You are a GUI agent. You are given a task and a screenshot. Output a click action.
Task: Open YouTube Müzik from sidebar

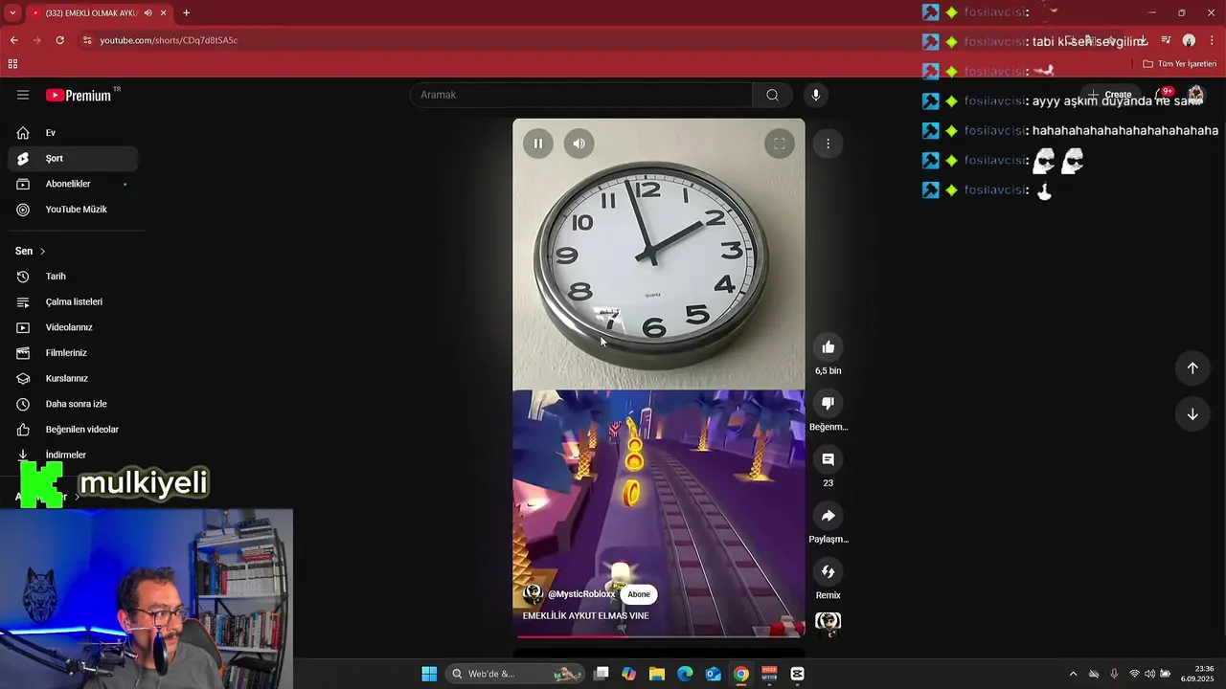pyautogui.click(x=72, y=210)
